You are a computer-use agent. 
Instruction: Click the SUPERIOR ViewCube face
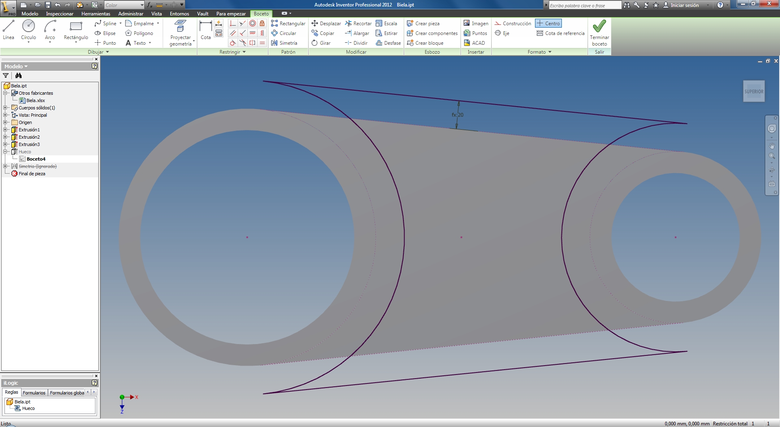pyautogui.click(x=754, y=91)
